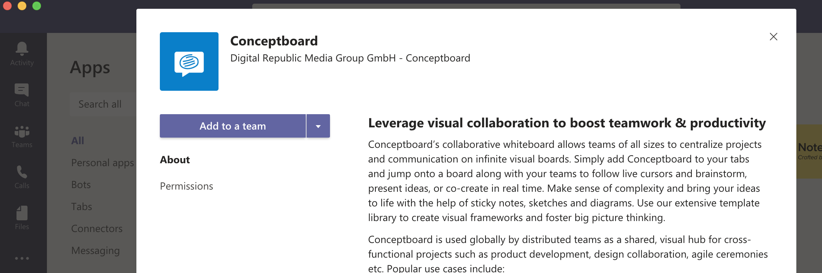822x273 pixels.
Task: Click the Add to a team button
Action: (233, 126)
